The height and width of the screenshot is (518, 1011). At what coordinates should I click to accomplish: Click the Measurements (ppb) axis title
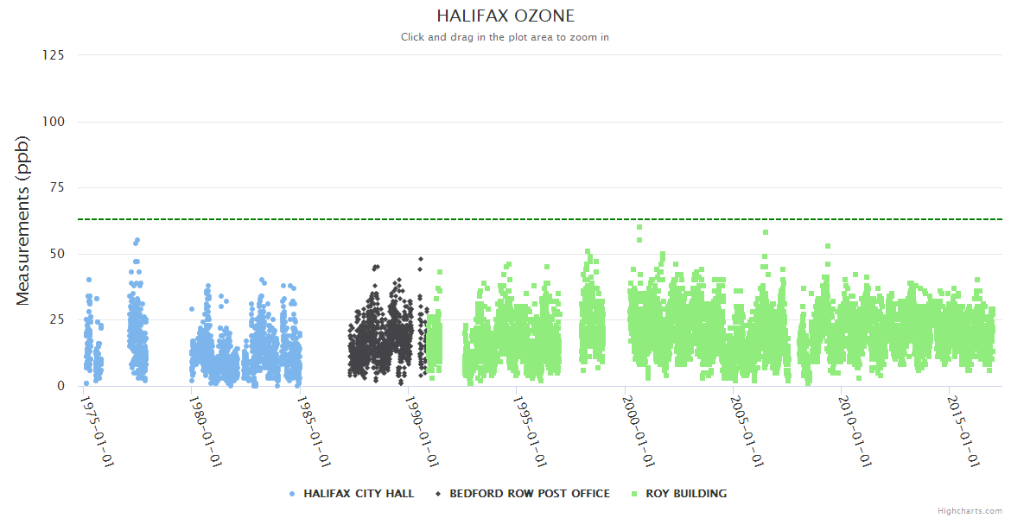click(x=23, y=220)
